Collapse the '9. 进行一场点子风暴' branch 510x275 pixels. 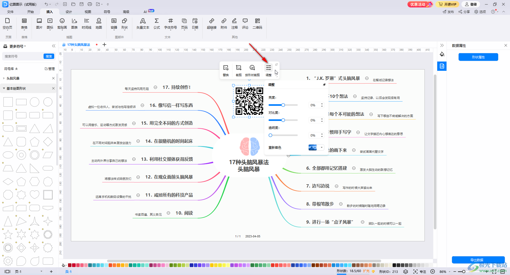[363, 222]
